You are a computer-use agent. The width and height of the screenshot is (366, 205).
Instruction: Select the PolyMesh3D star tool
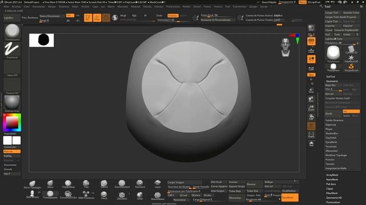(351, 59)
